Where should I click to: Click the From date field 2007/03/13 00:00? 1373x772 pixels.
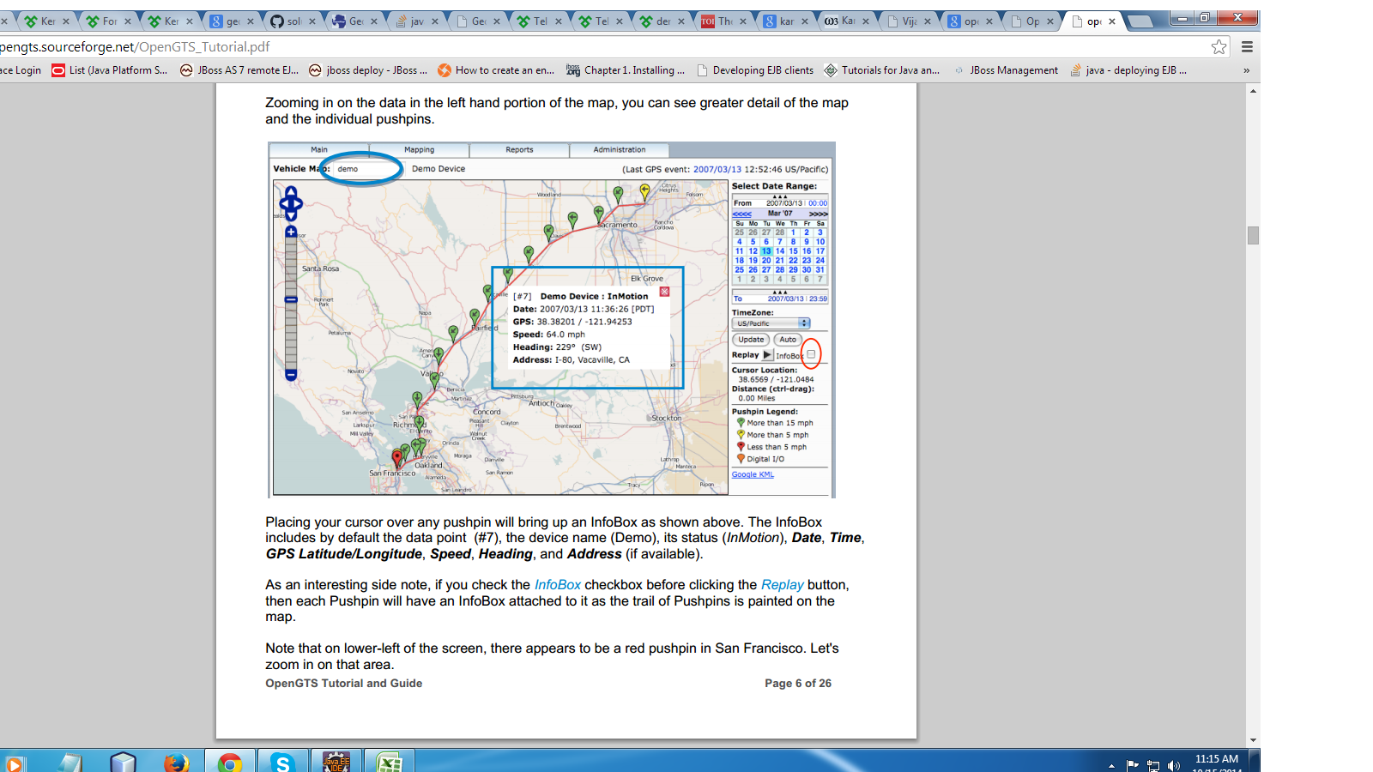[780, 203]
